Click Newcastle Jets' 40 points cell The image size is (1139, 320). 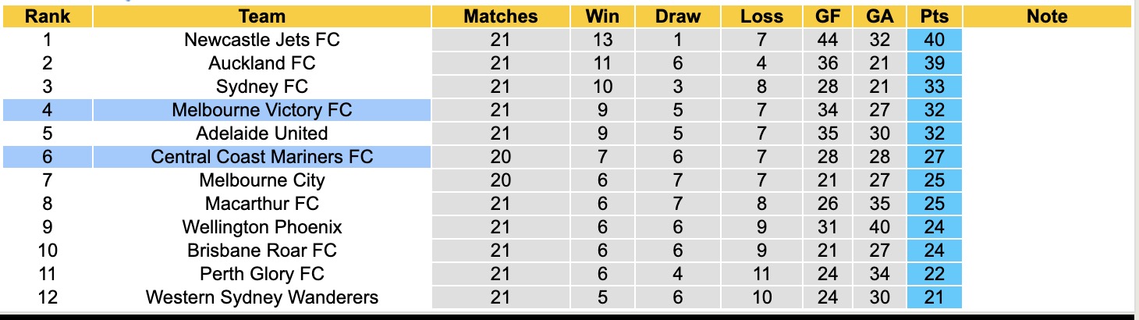pyautogui.click(x=934, y=40)
